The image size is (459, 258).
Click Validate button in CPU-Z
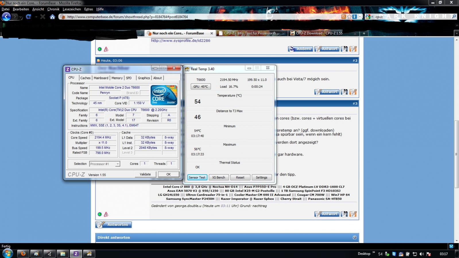(x=145, y=174)
